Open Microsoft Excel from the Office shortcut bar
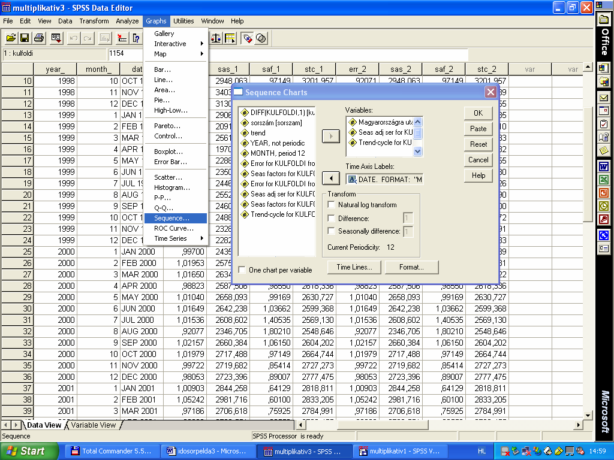The width and height of the screenshot is (614, 460). pos(604,180)
